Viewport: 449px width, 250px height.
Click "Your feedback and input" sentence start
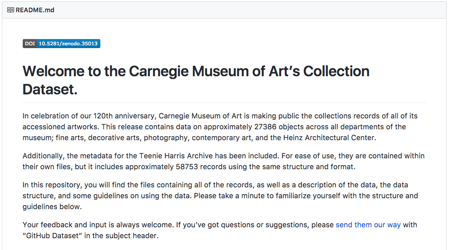click(x=65, y=225)
